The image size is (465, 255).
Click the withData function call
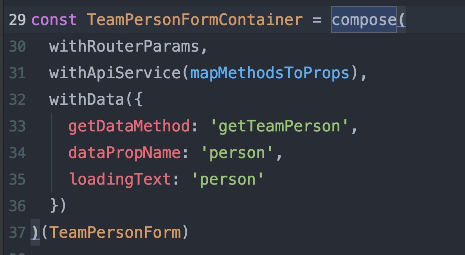click(x=86, y=100)
